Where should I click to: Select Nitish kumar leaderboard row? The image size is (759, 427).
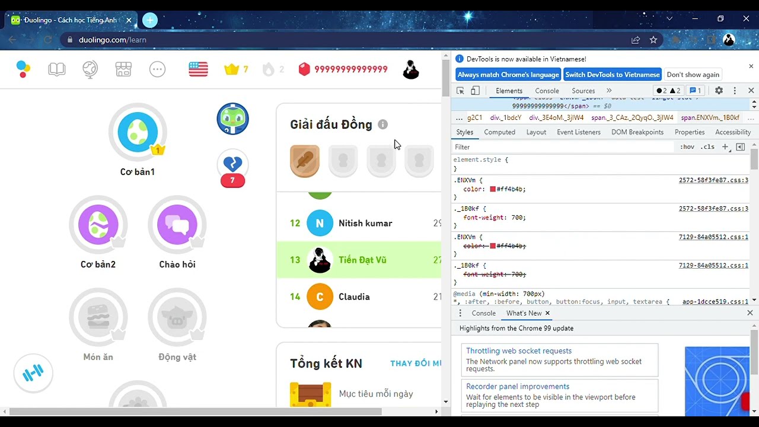click(x=359, y=224)
